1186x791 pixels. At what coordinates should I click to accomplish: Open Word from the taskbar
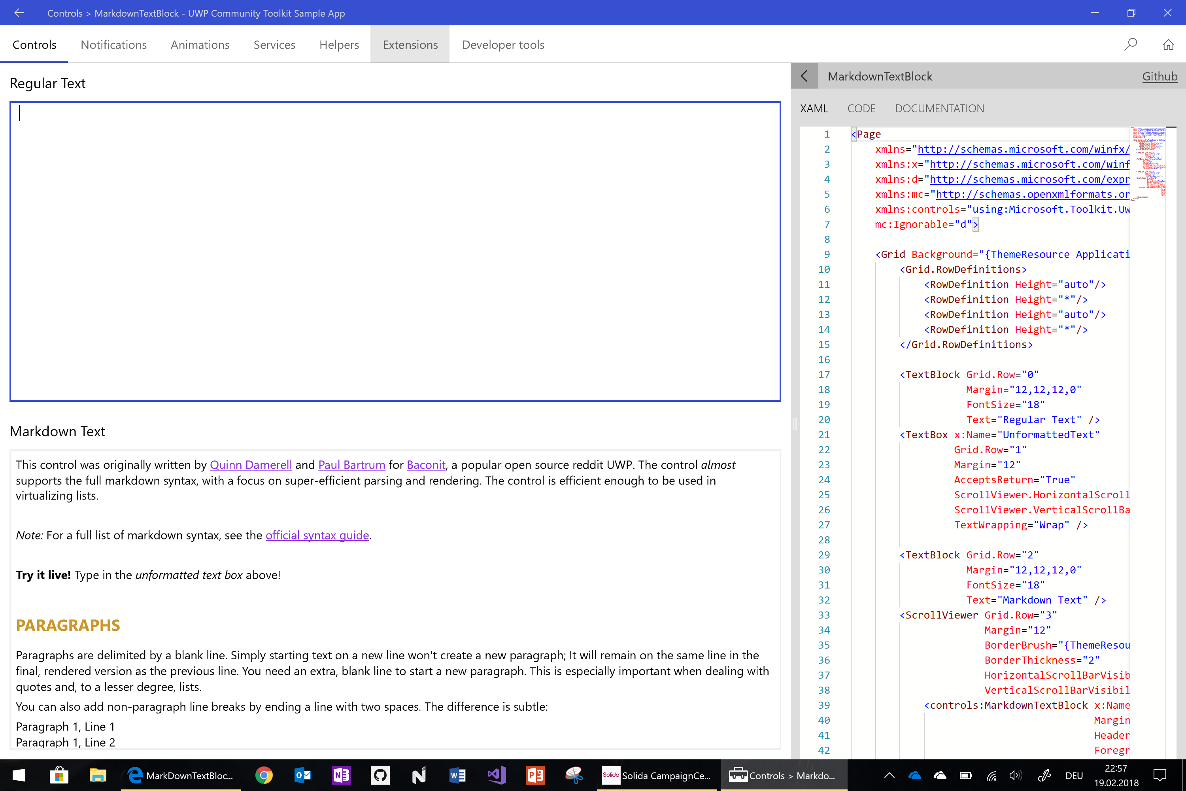point(457,775)
